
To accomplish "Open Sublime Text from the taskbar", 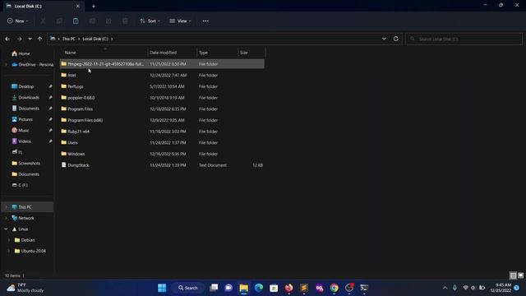I will (x=304, y=288).
